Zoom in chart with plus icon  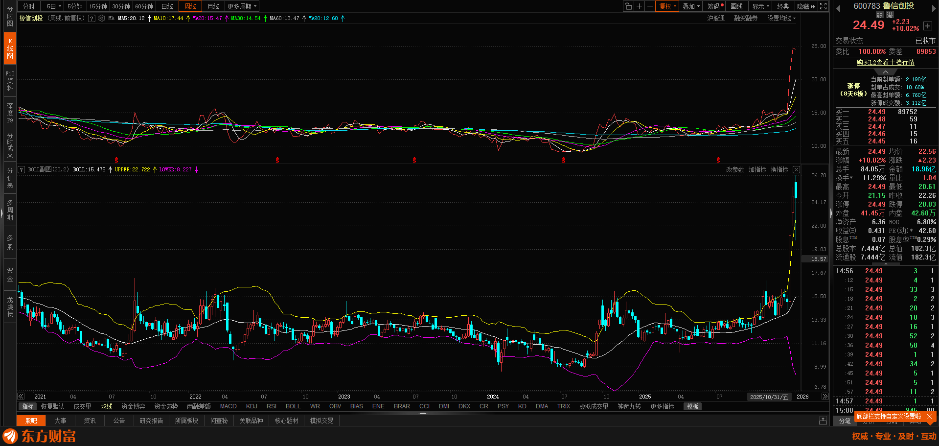[x=639, y=6]
